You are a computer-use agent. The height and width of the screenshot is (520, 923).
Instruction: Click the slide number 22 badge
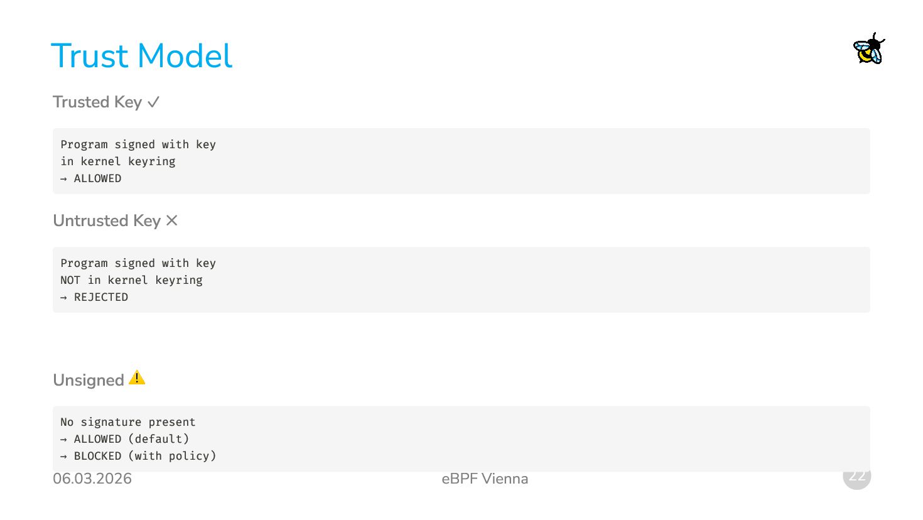coord(857,476)
